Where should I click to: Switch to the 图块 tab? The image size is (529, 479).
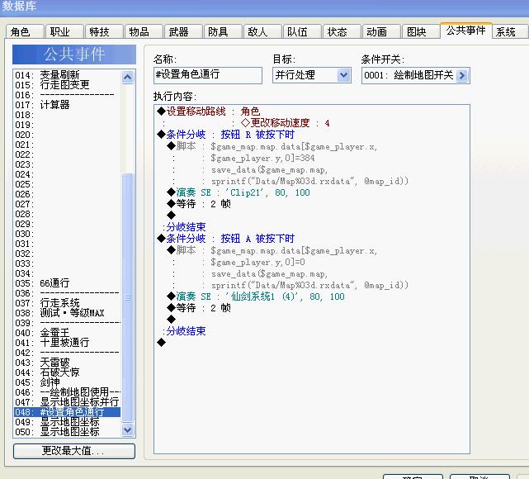point(422,31)
